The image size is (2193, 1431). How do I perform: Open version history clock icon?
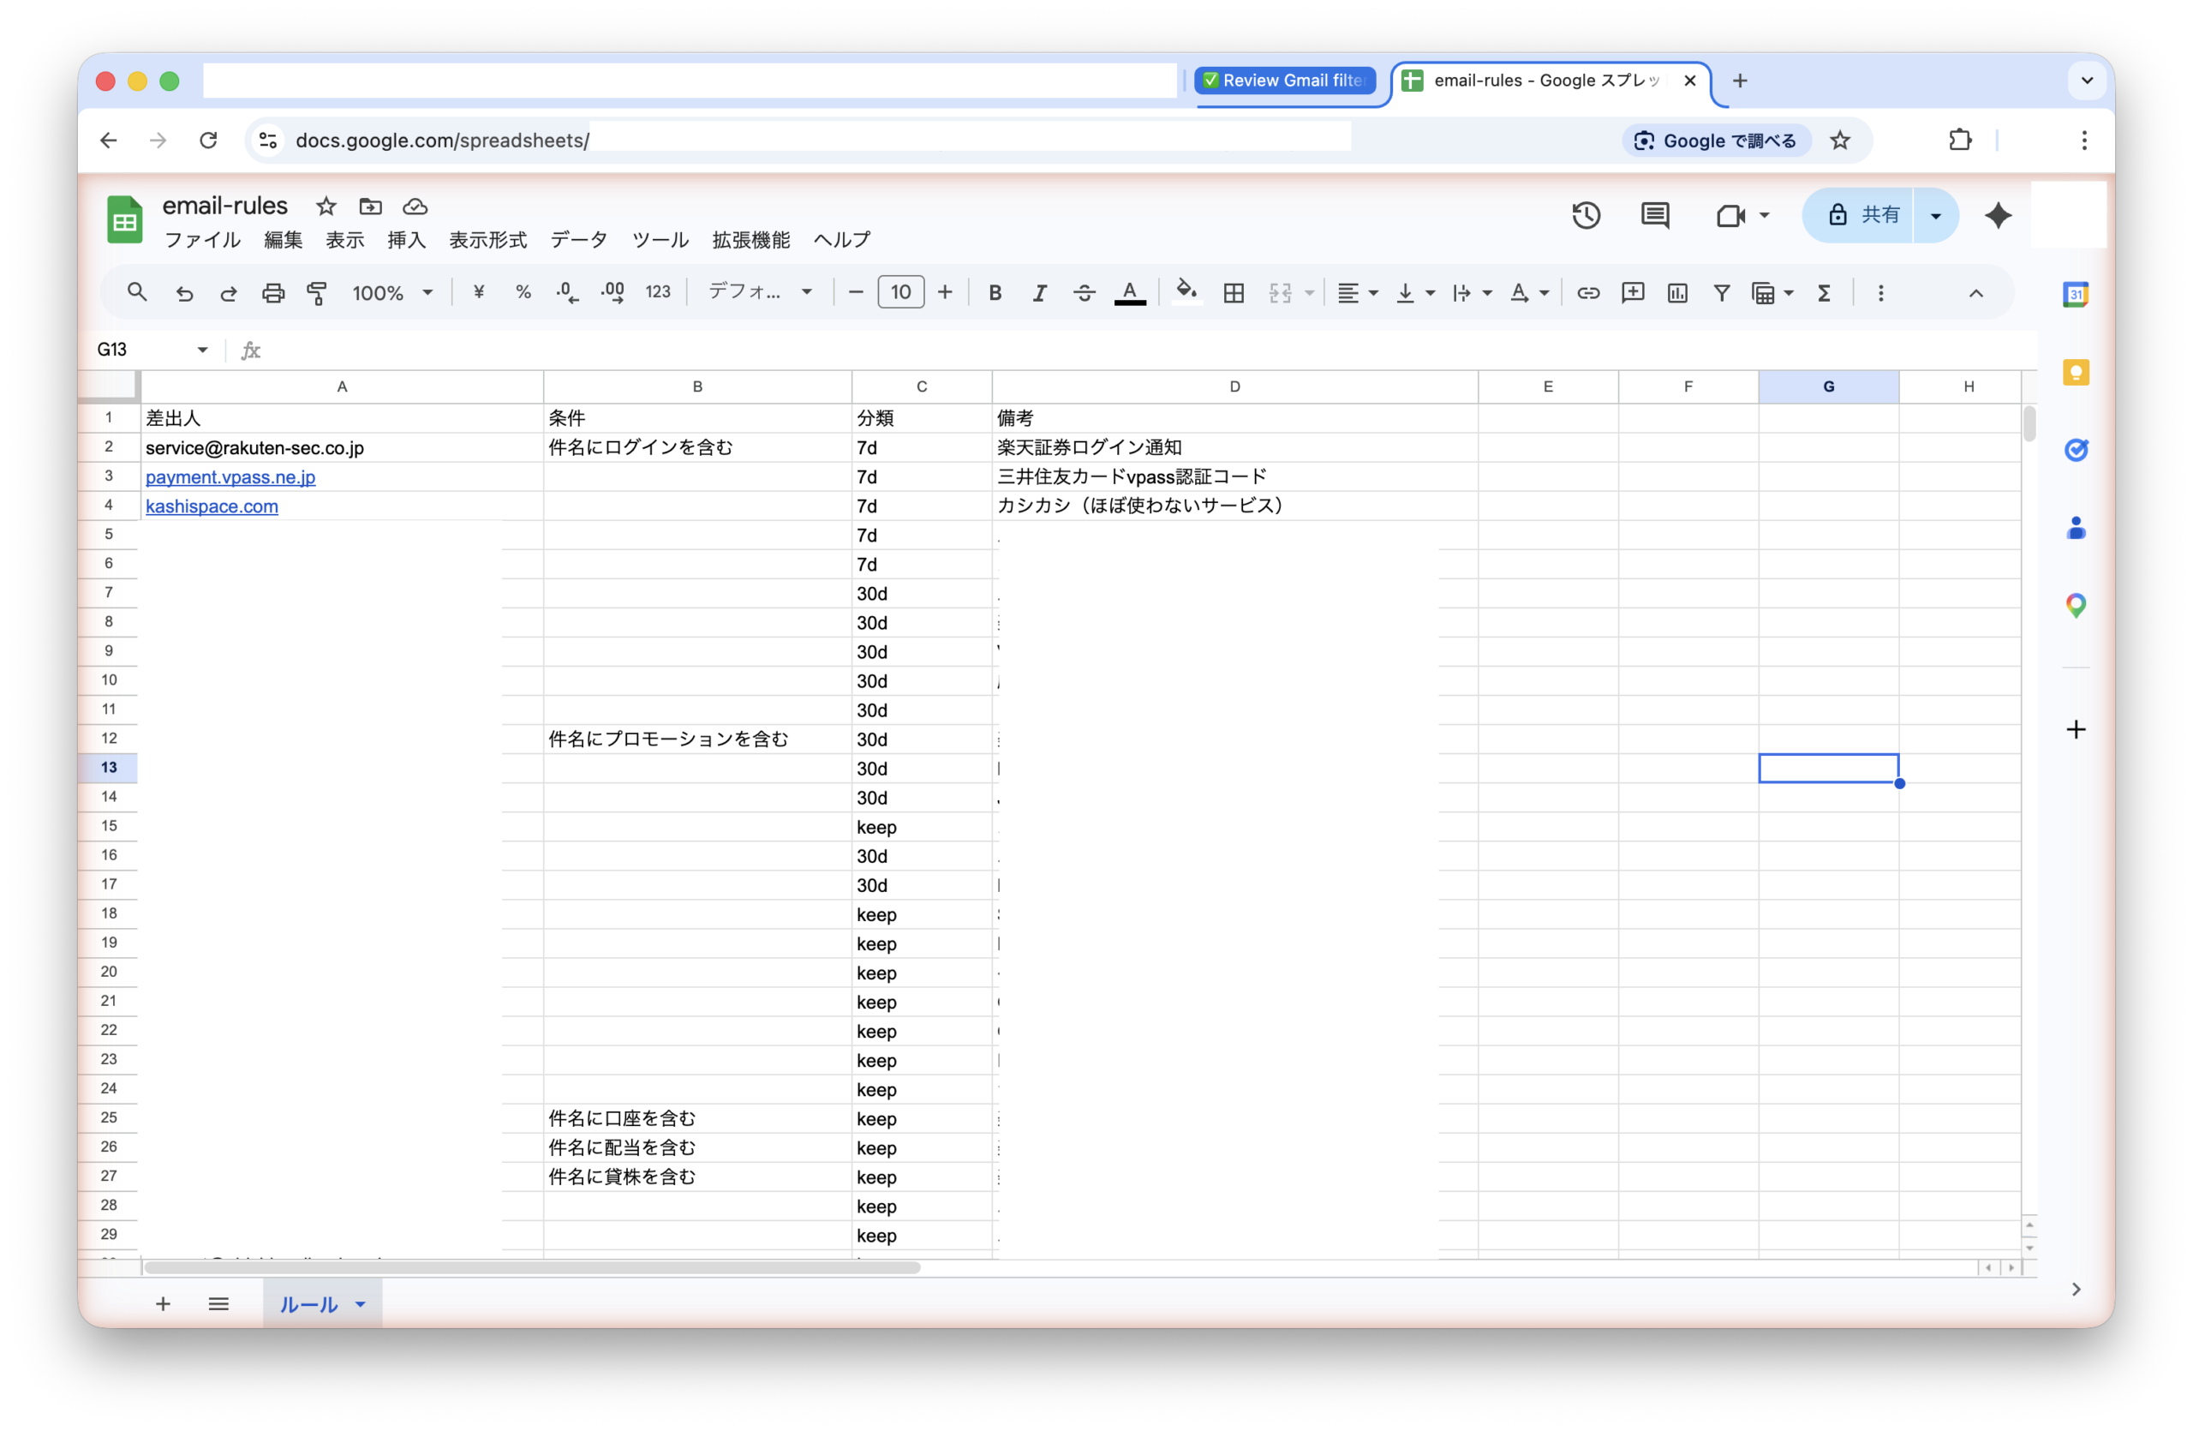click(1586, 216)
